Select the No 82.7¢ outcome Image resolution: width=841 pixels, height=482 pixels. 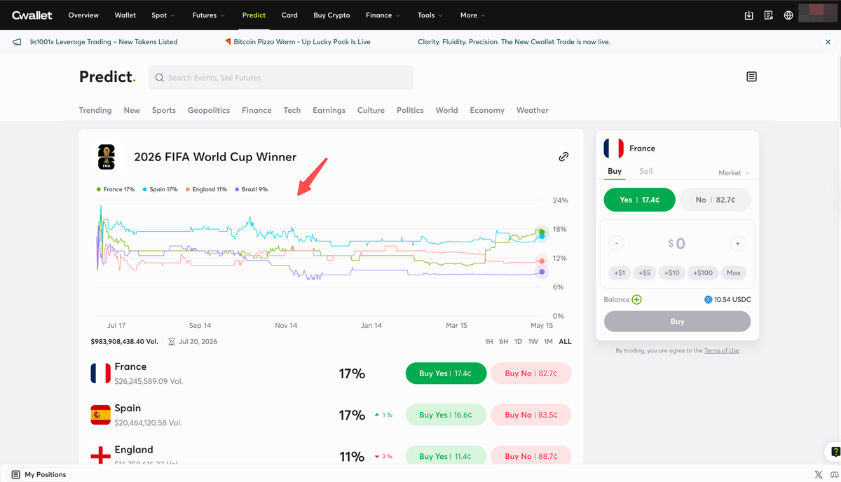(715, 200)
